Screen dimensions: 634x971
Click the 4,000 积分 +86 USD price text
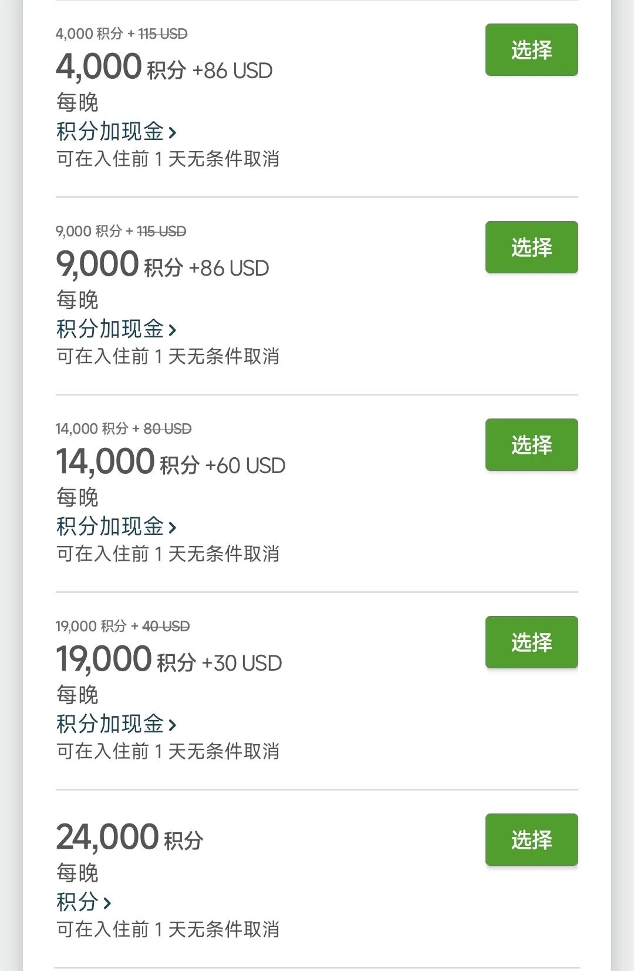164,68
